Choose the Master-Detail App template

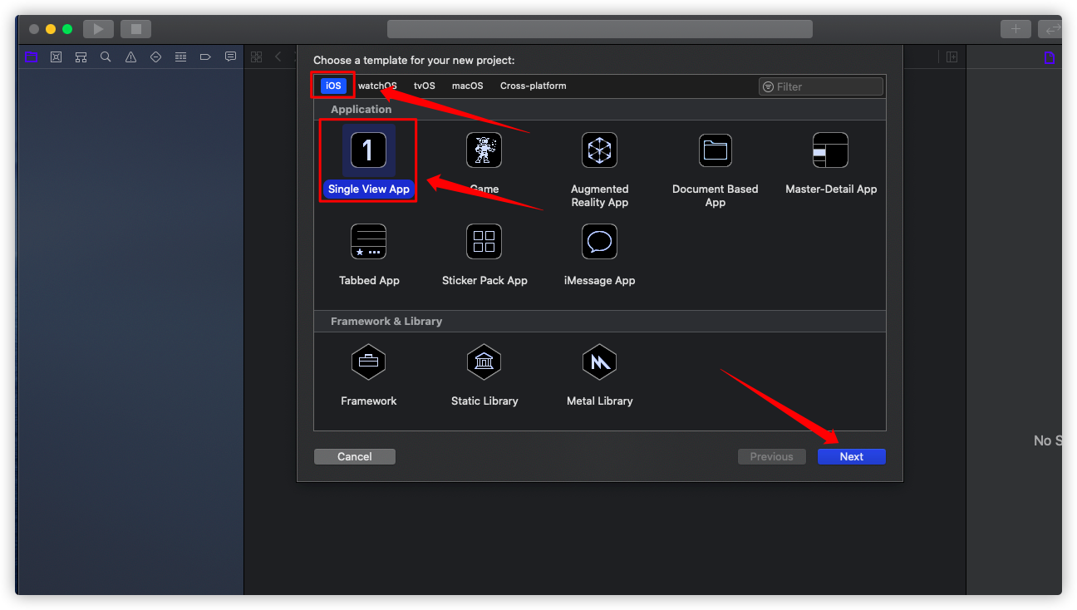coord(831,163)
